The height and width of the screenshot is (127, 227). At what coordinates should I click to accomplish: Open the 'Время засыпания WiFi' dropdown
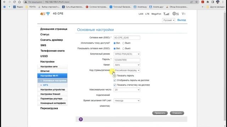point(127,101)
